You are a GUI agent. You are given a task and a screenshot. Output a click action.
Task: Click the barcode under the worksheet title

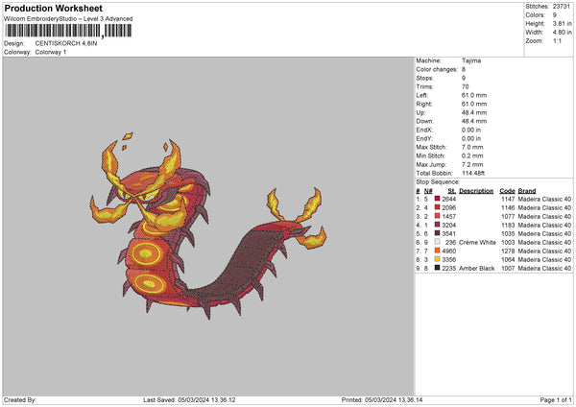(x=68, y=31)
